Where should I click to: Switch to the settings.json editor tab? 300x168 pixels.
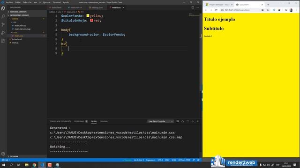point(97,7)
